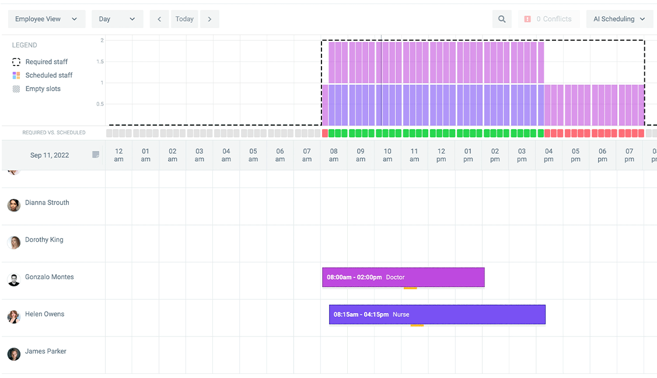Select Helen's 08:15am - 04:15pm Nurse shift
Image resolution: width=657 pixels, height=378 pixels.
pyautogui.click(x=437, y=314)
